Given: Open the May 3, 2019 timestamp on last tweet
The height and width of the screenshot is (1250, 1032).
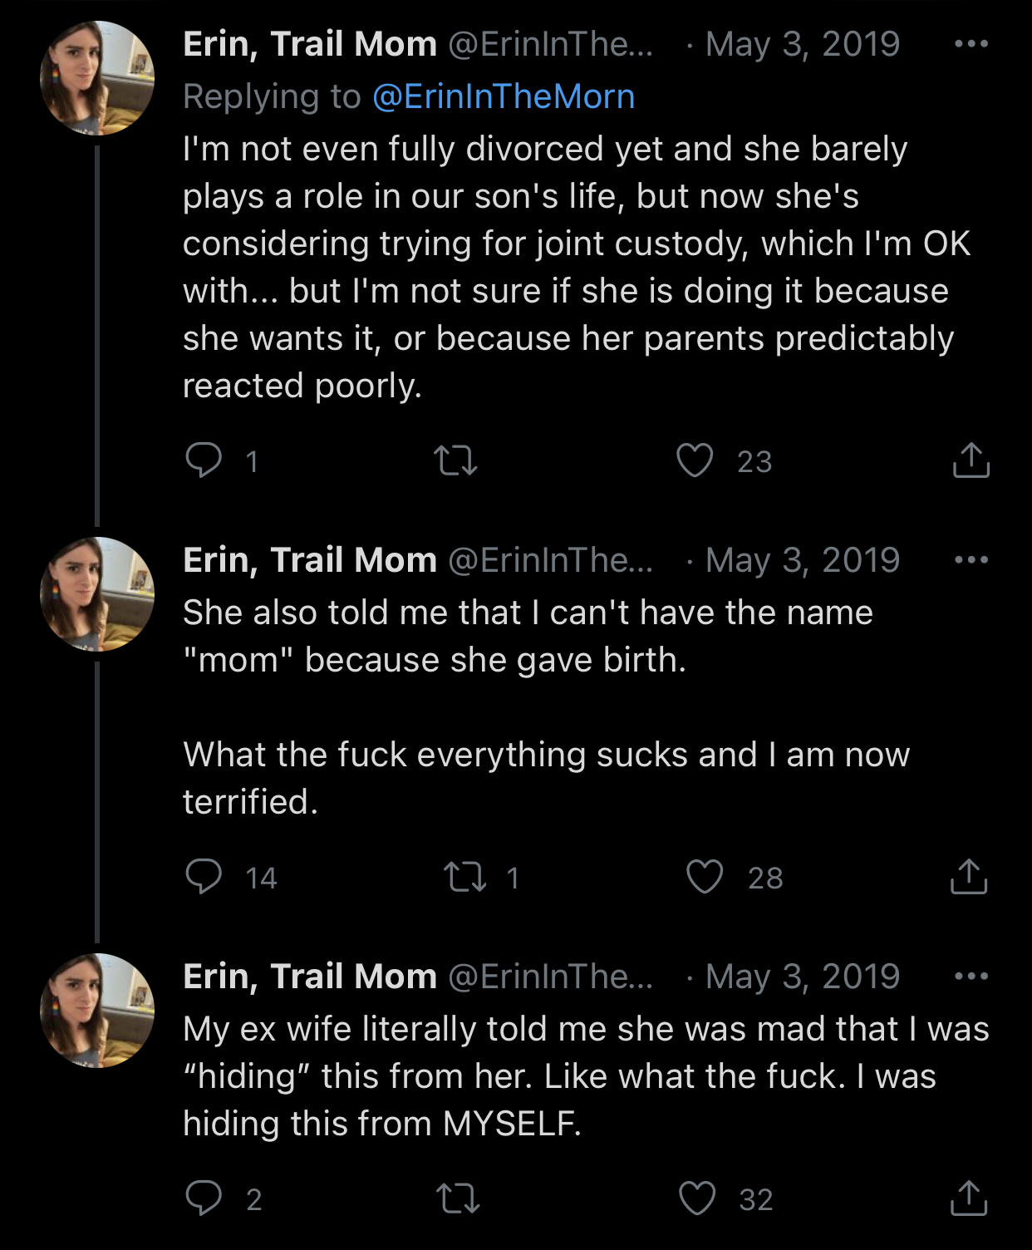Looking at the screenshot, I should pyautogui.click(x=802, y=977).
